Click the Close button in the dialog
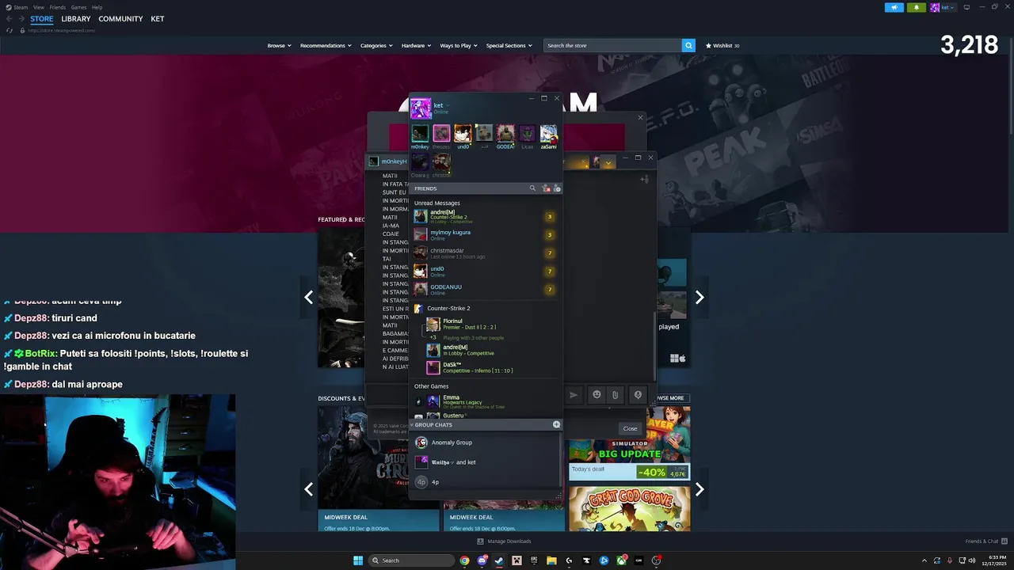The height and width of the screenshot is (570, 1014). pyautogui.click(x=630, y=428)
